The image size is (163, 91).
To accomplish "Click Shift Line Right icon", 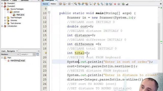I will [x=111, y=4].
